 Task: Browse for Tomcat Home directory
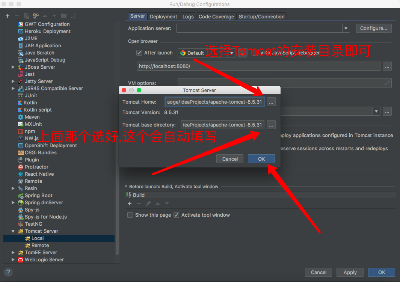(271, 102)
